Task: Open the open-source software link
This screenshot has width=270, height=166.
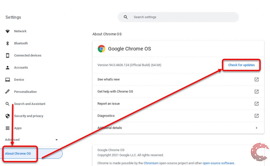Action: (x=218, y=163)
